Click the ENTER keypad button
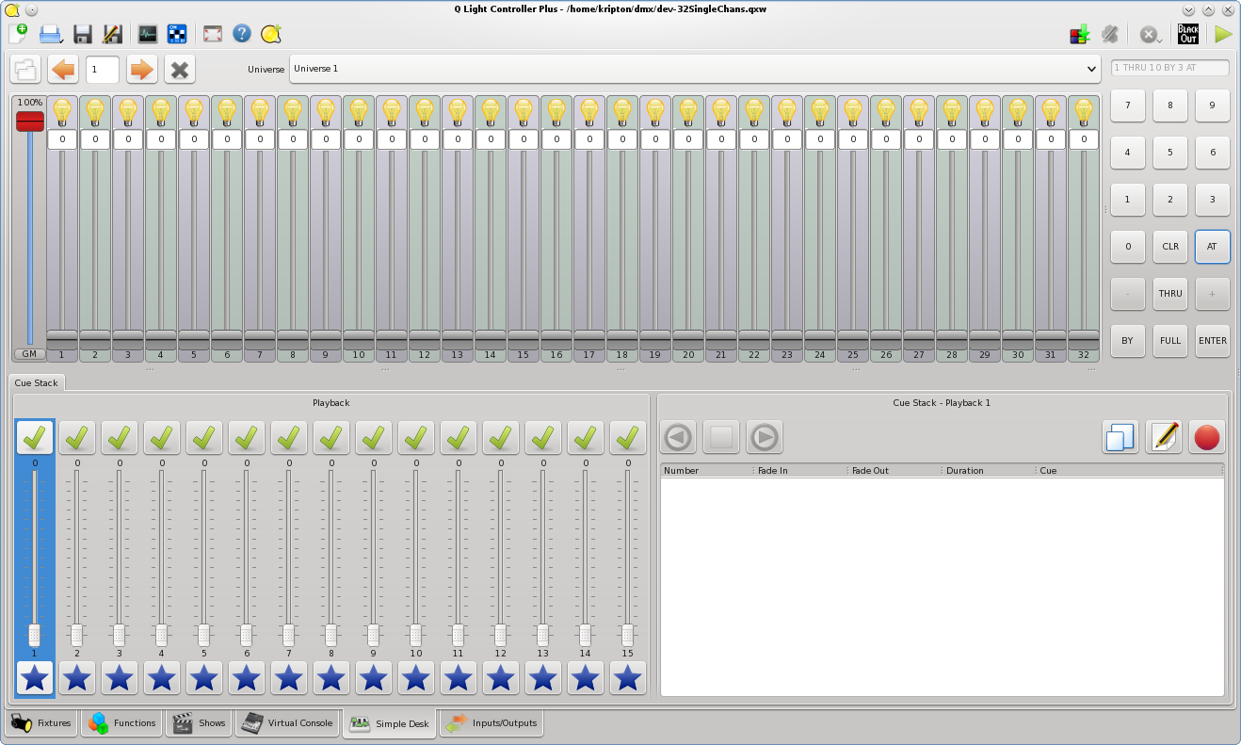Viewport: 1241px width, 745px height. (x=1213, y=341)
